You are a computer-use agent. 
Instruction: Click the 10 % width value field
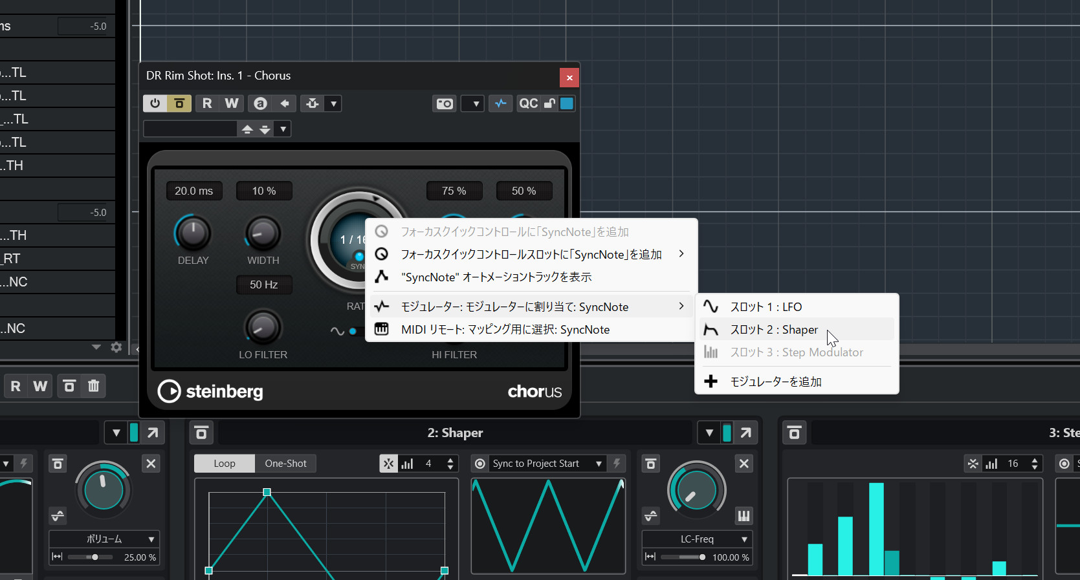(x=264, y=191)
